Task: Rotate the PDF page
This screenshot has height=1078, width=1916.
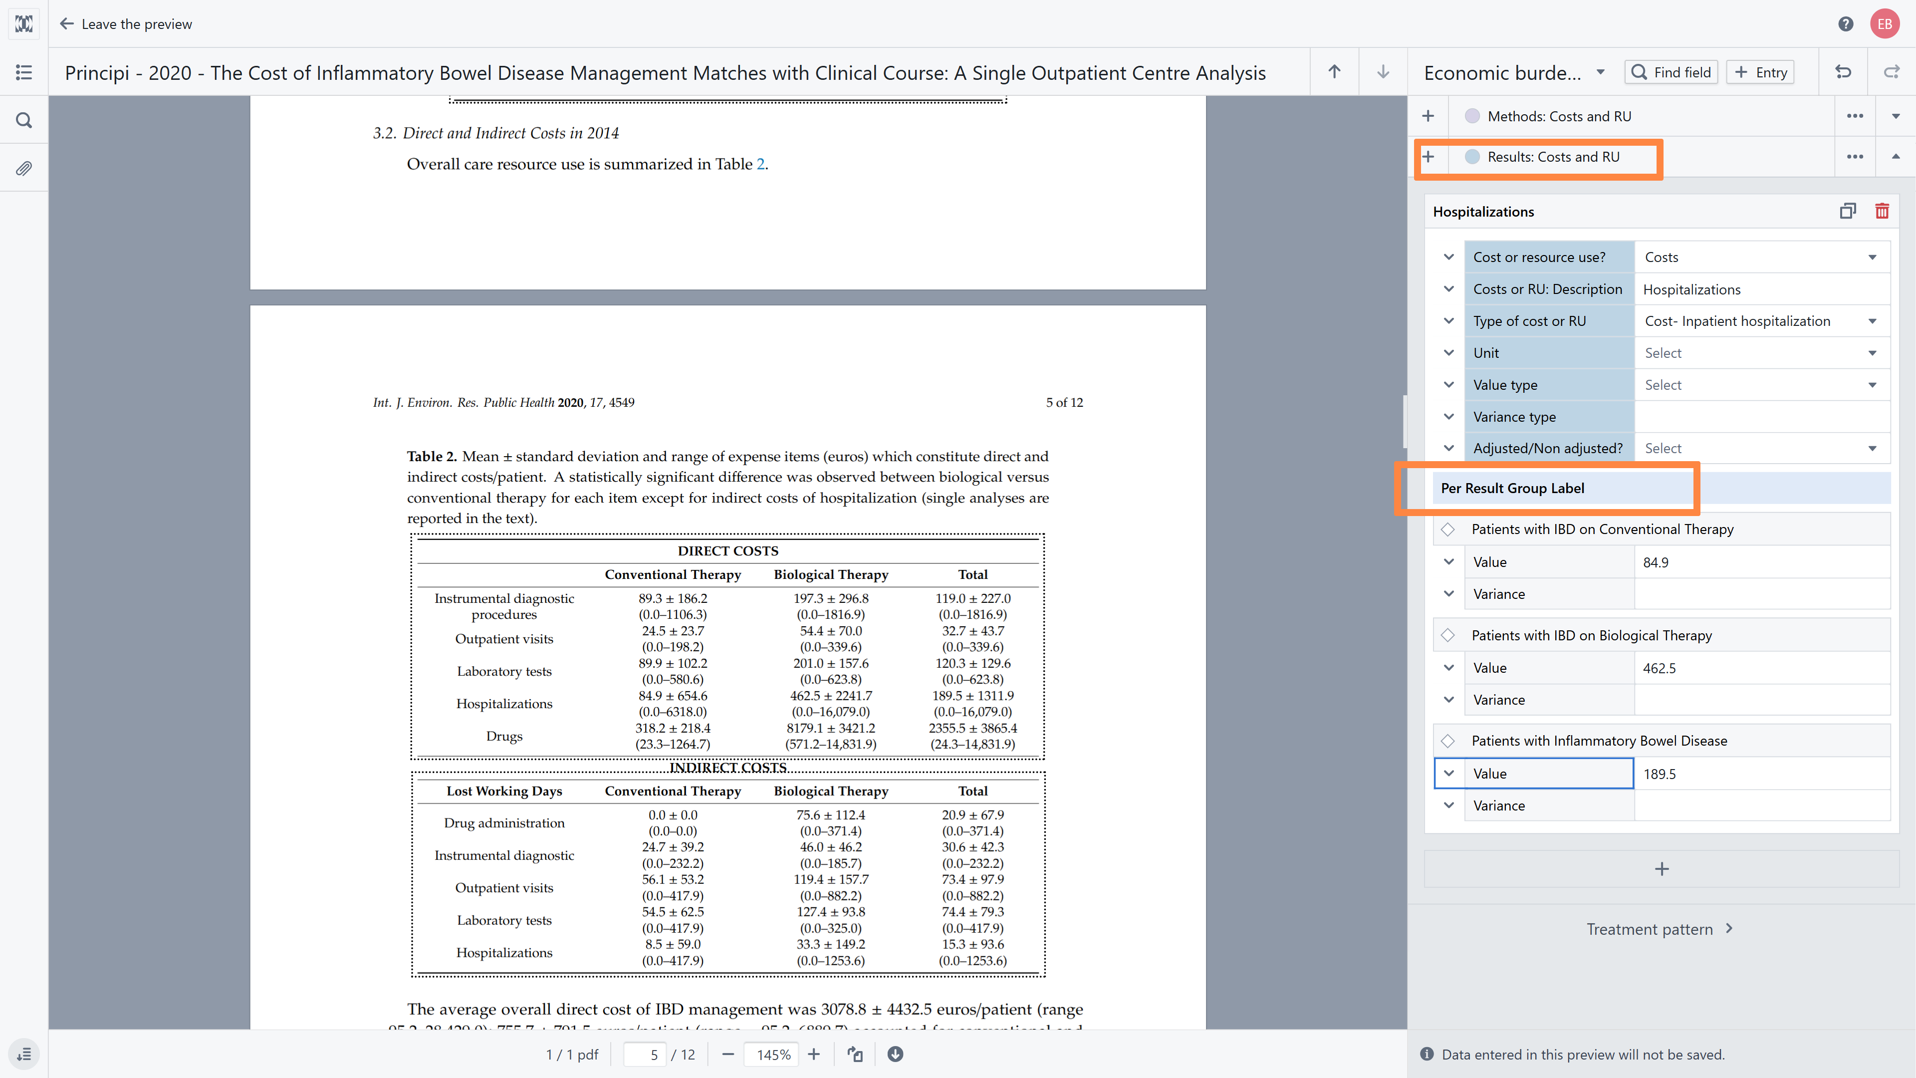Action: pos(855,1054)
